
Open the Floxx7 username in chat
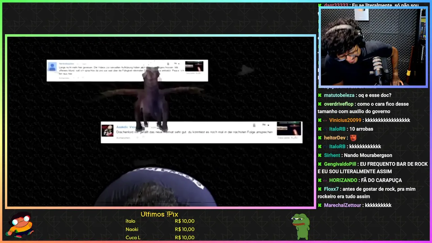(332, 189)
